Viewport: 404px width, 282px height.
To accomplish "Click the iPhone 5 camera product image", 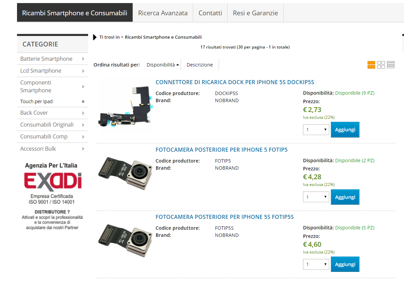I will click(x=125, y=173).
